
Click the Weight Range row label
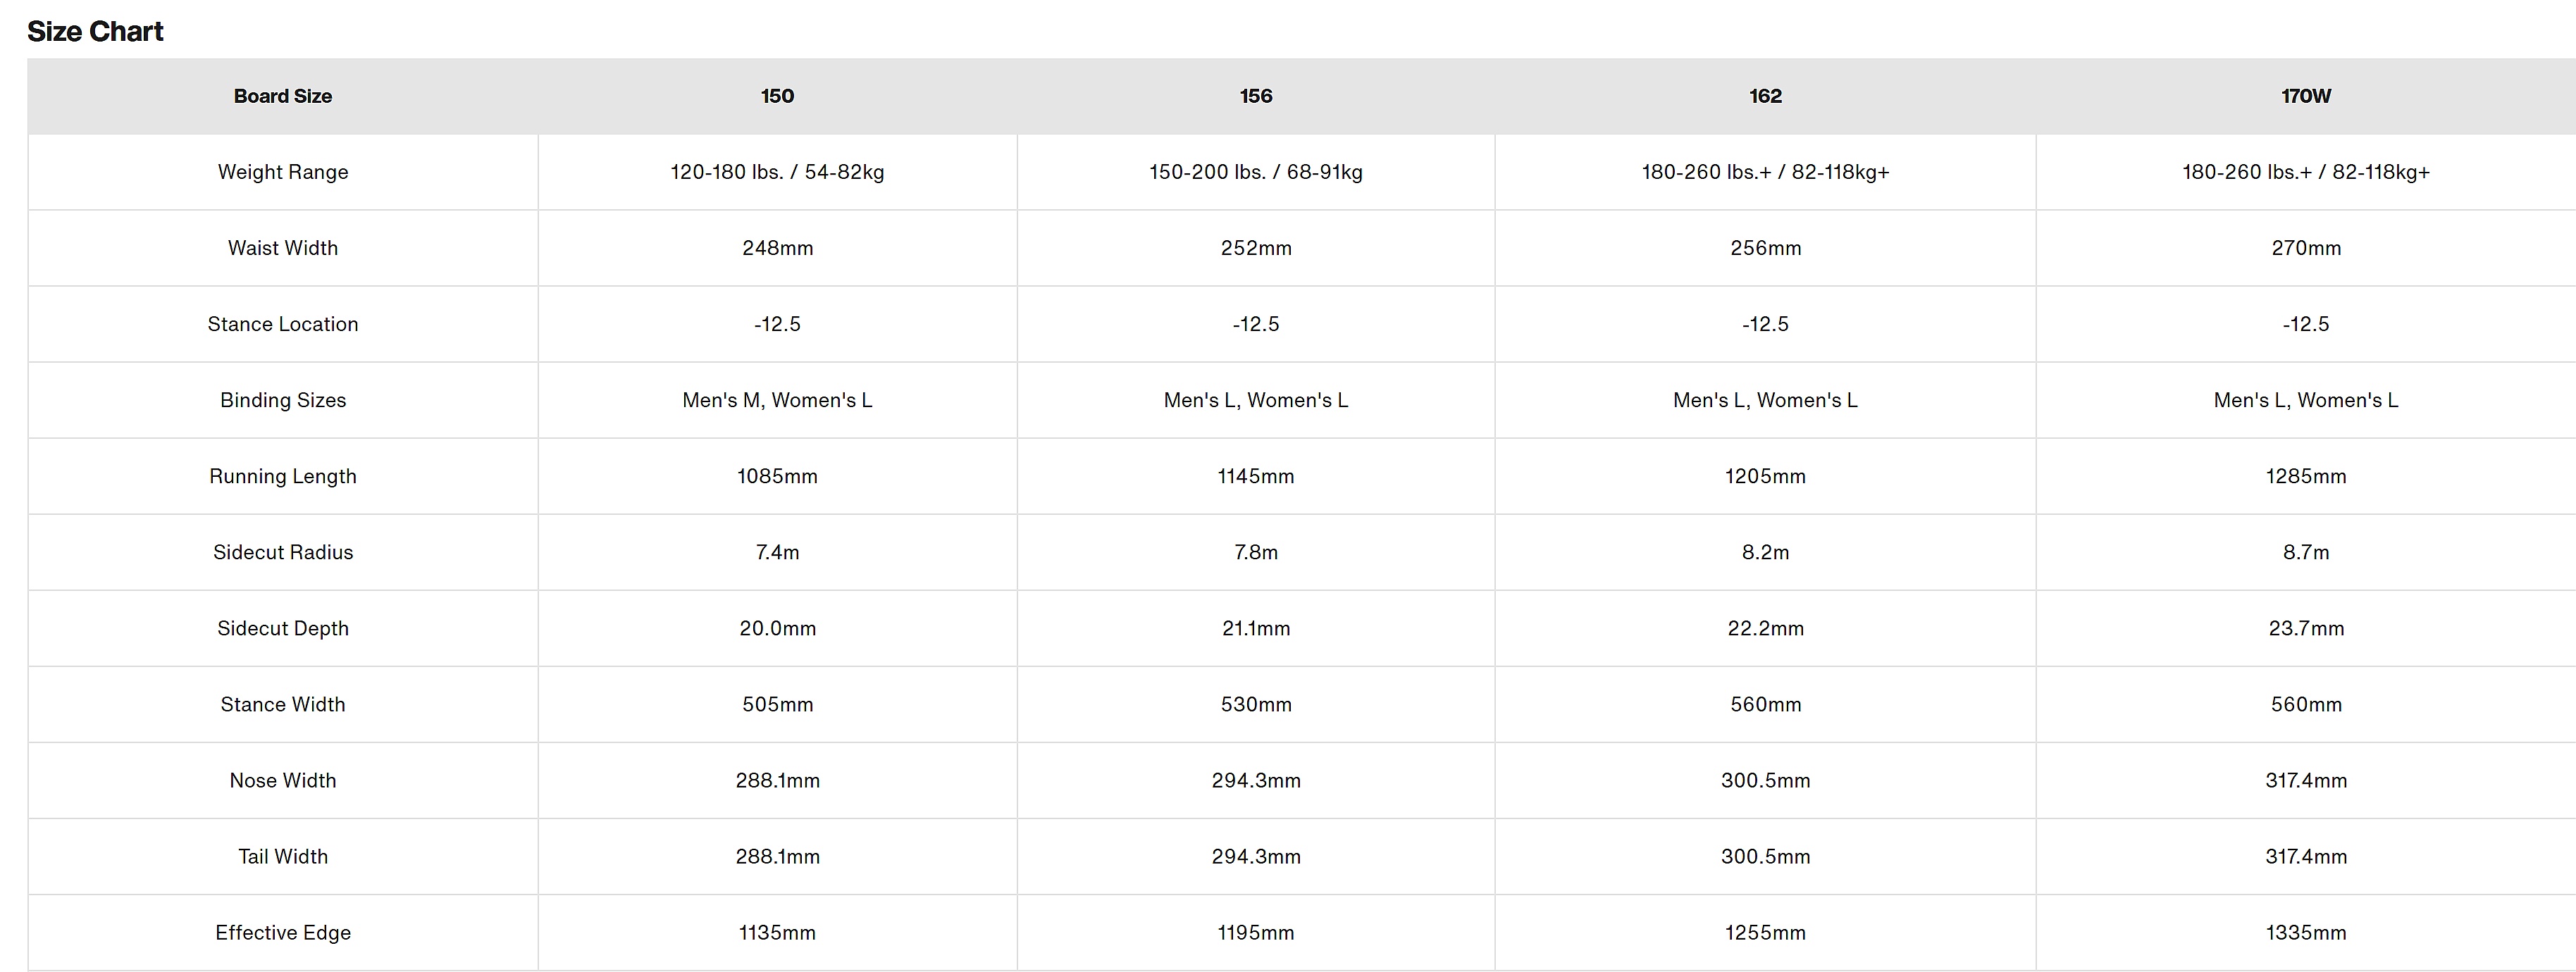click(283, 172)
